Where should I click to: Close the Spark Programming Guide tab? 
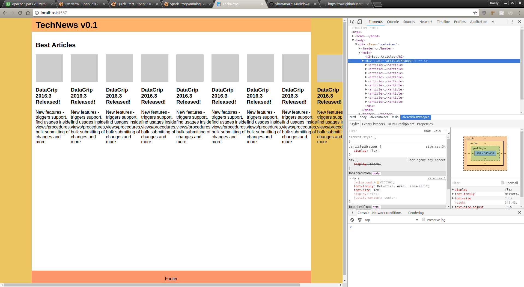click(x=210, y=4)
